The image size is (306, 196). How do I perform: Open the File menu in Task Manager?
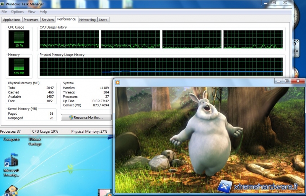4,12
